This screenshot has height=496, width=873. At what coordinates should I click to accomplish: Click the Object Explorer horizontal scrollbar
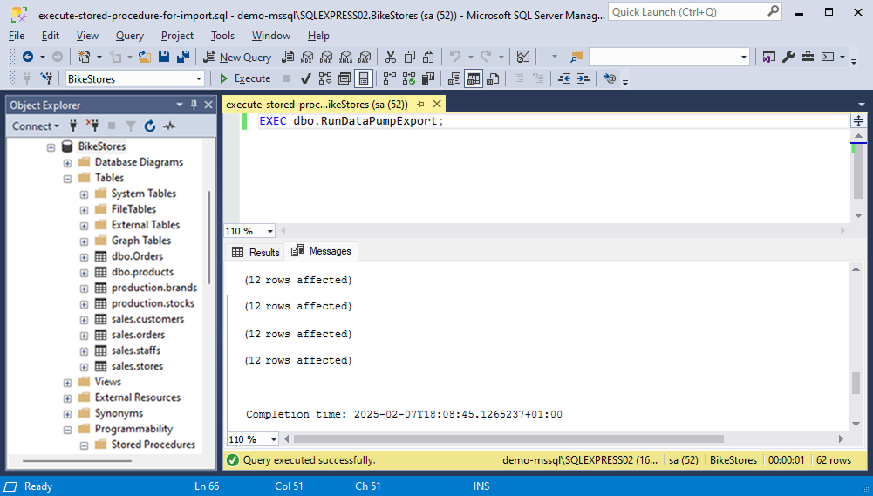tap(78, 461)
